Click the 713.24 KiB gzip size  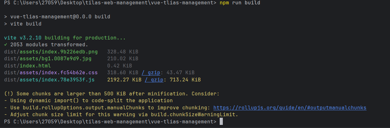(x=185, y=80)
